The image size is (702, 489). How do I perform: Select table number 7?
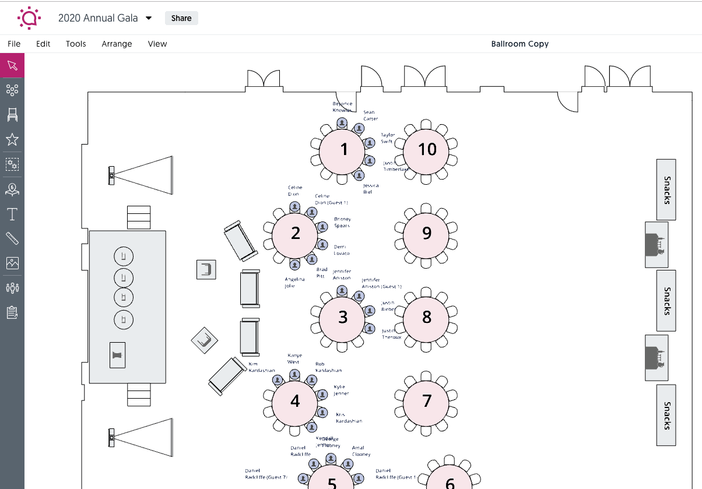point(427,402)
